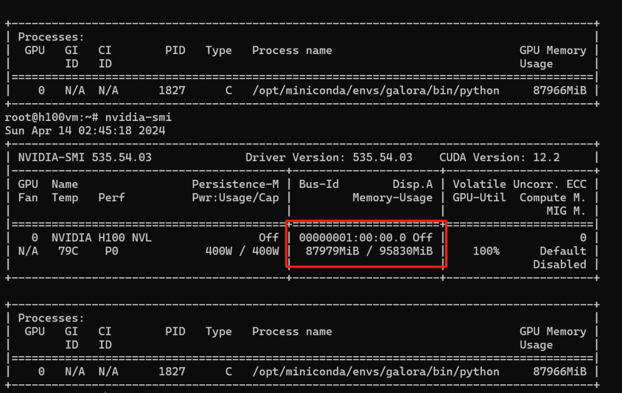Click the timestamp Sun Apr 14 02:45:18 2024

85,130
